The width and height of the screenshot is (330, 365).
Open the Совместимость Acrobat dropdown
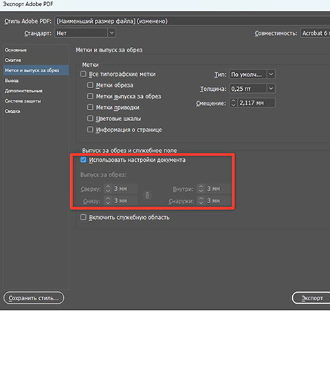point(315,33)
